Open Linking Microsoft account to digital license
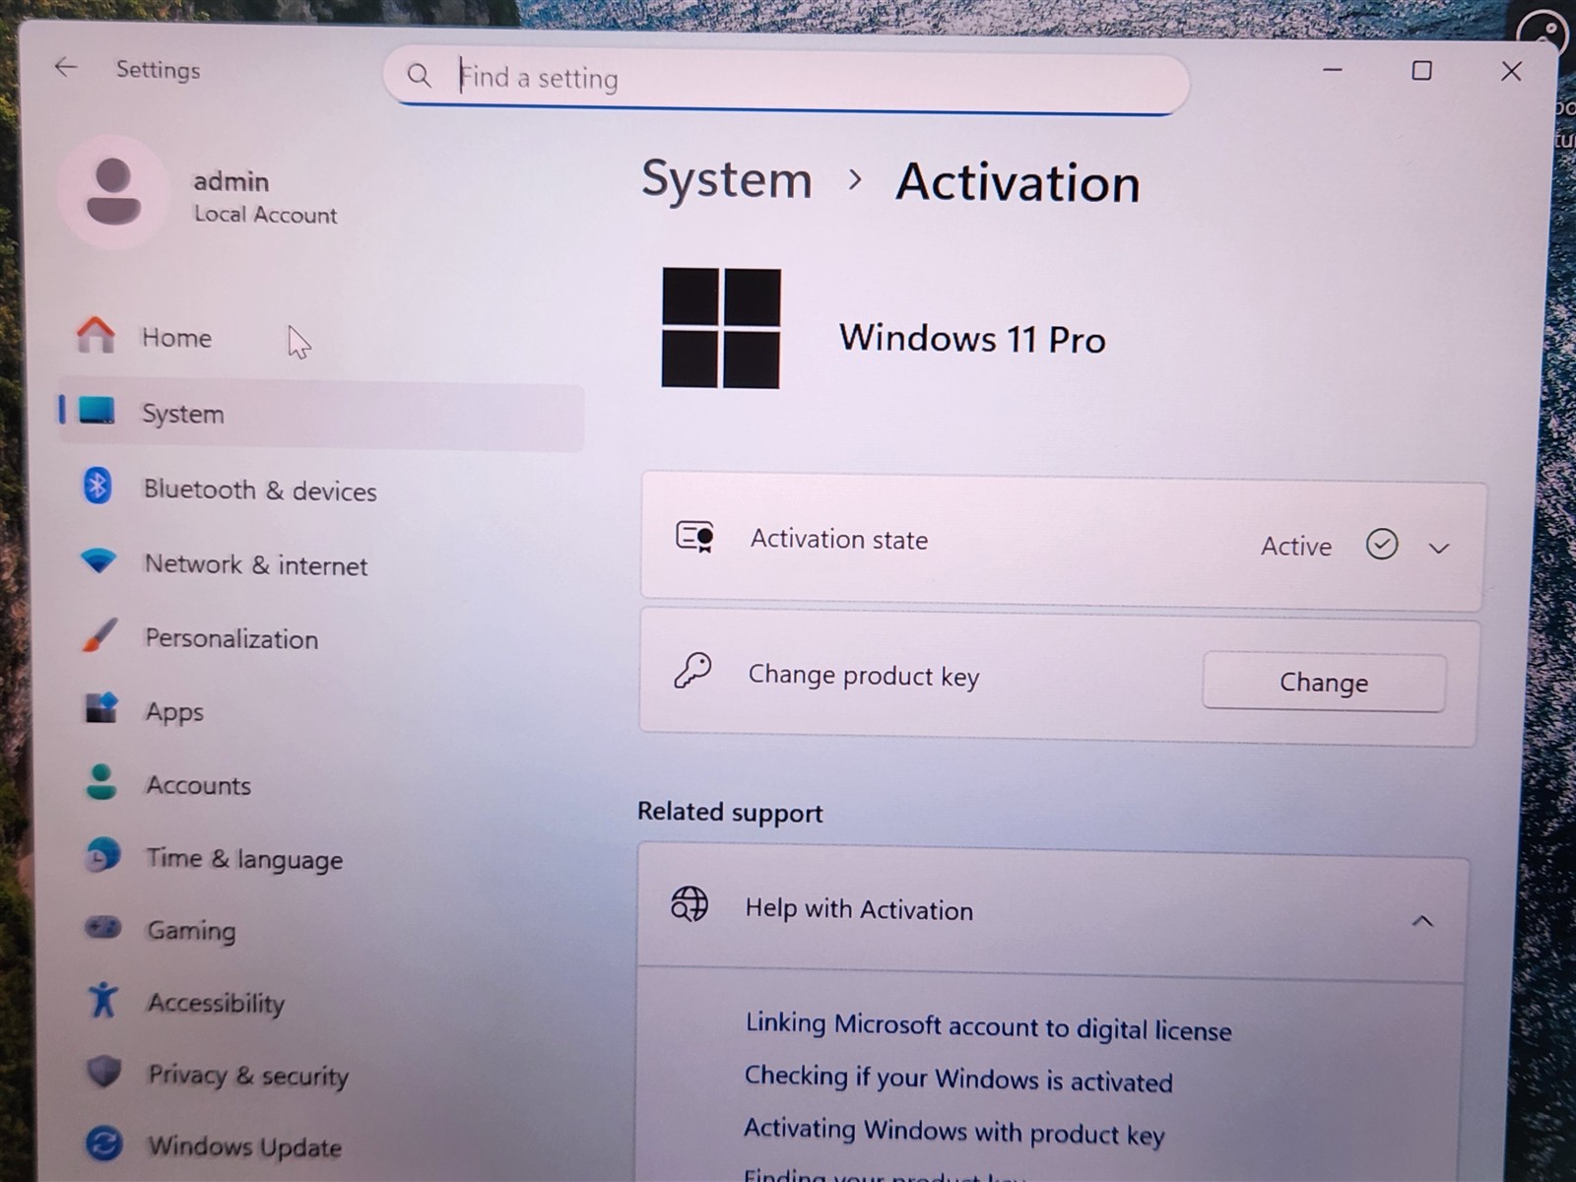Image resolution: width=1576 pixels, height=1182 pixels. [x=988, y=1026]
